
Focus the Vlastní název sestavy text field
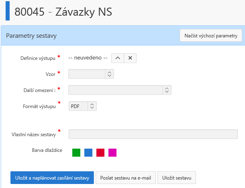[153, 134]
